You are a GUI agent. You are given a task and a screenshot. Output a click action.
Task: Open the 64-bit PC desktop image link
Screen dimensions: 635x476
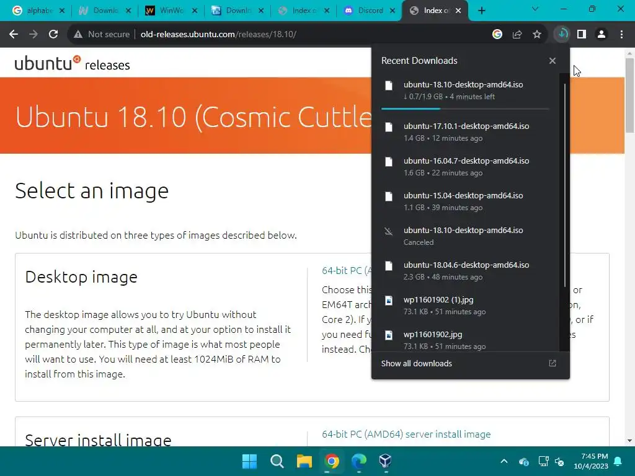pyautogui.click(x=346, y=270)
